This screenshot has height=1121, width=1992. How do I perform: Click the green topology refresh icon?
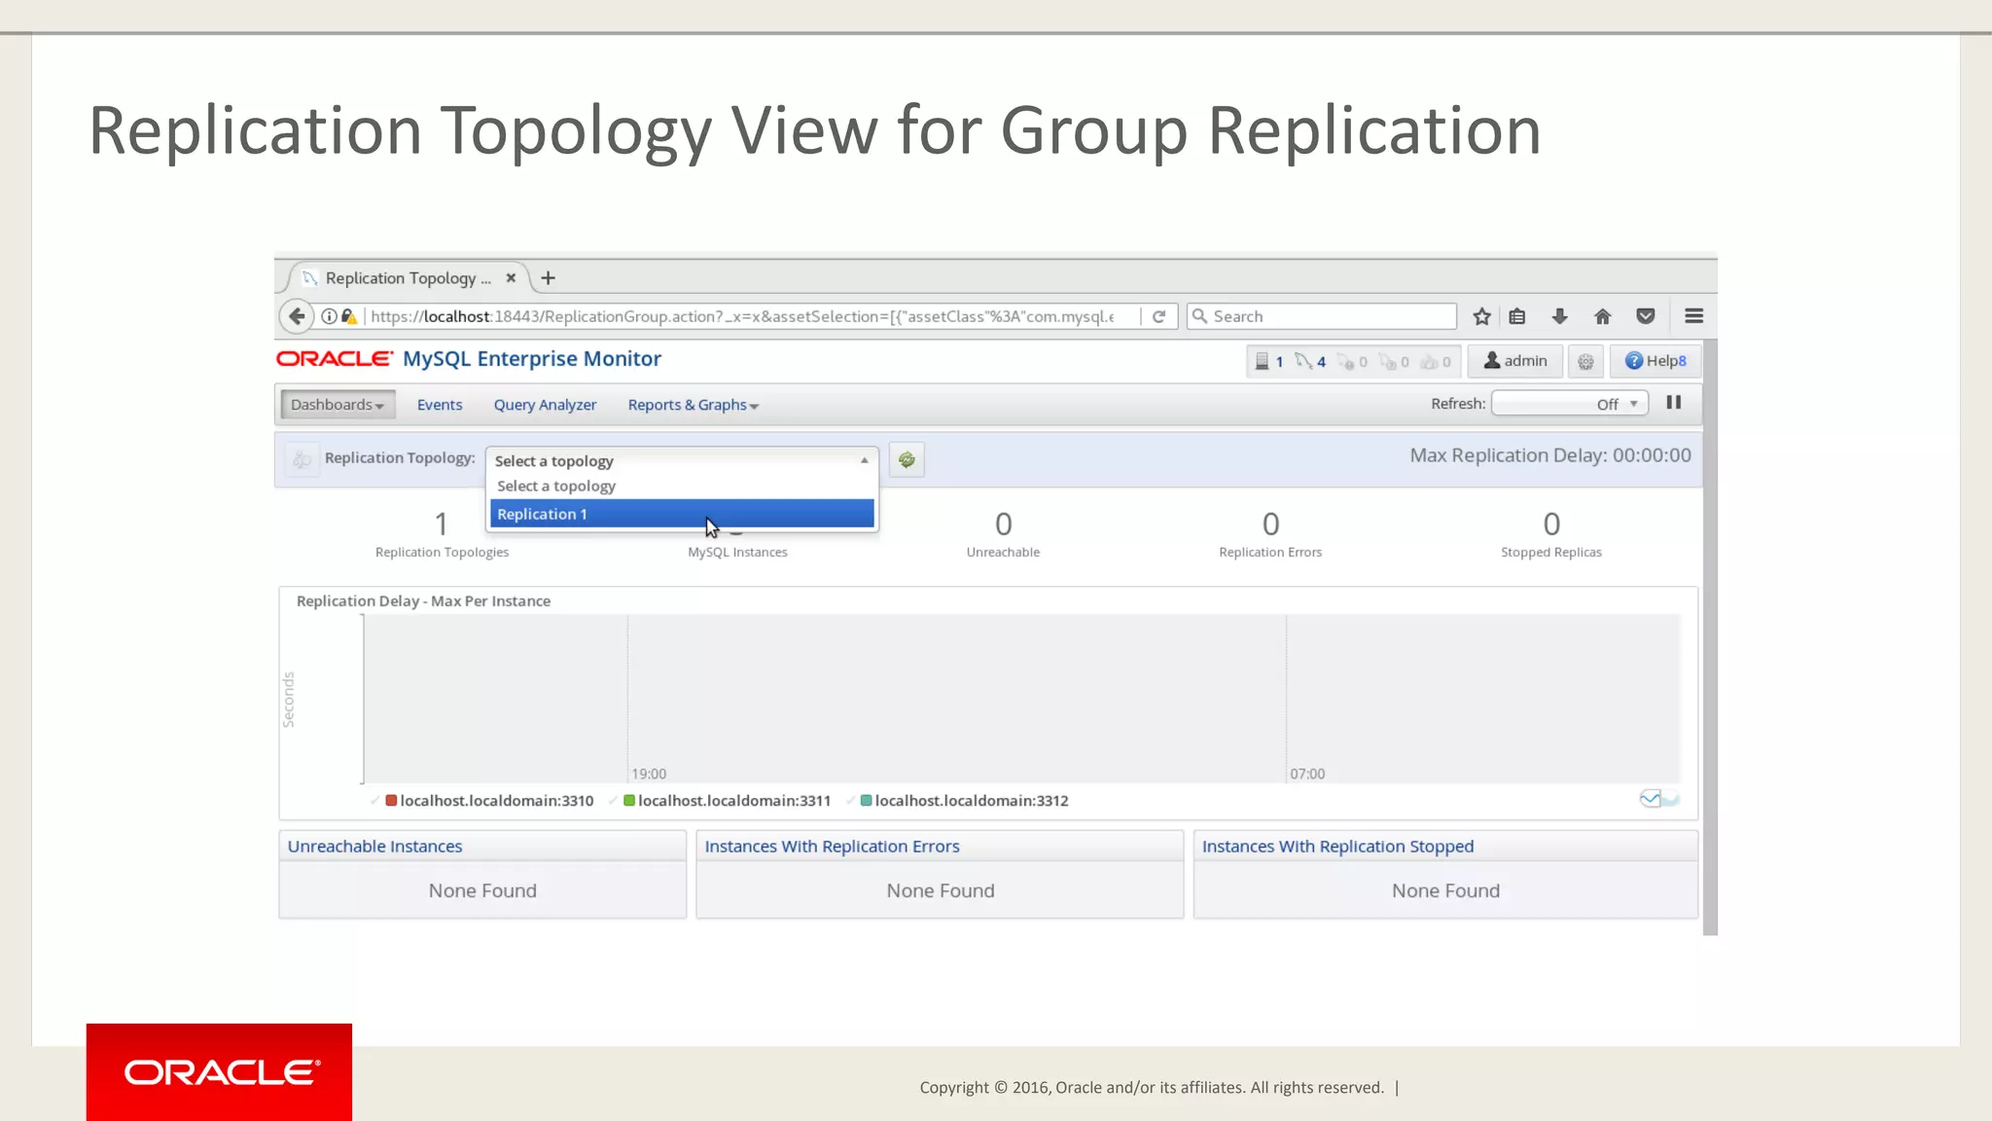(x=907, y=459)
